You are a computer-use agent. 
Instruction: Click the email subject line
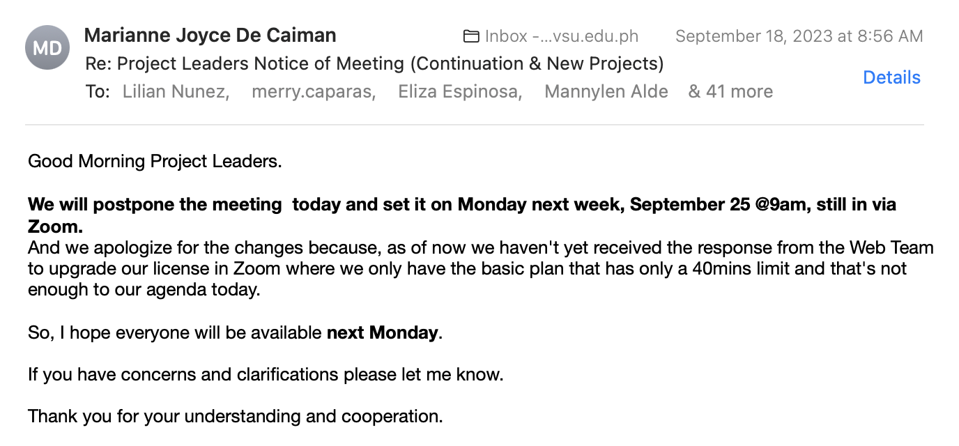click(374, 63)
